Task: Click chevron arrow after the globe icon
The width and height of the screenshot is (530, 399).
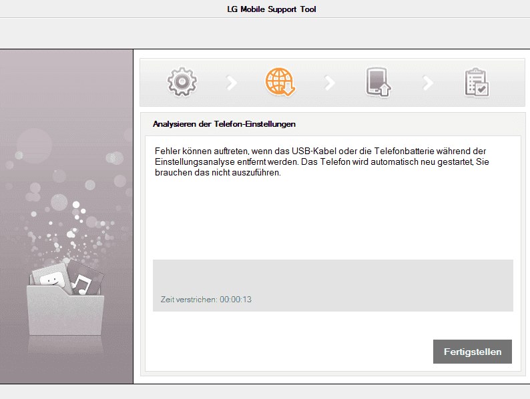Action: (330, 83)
